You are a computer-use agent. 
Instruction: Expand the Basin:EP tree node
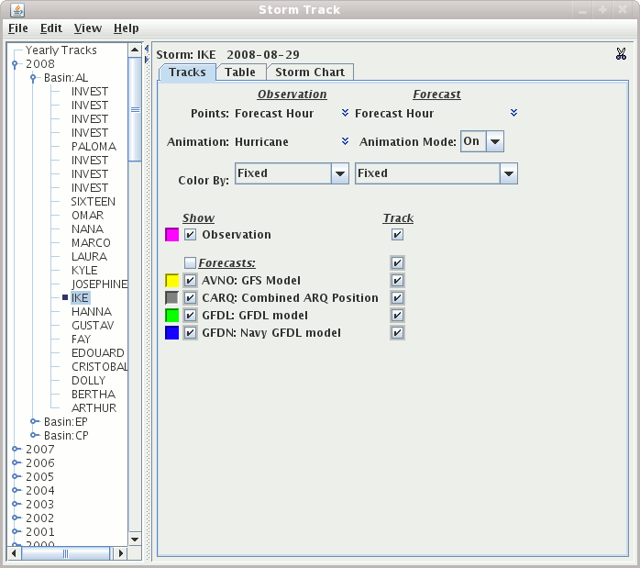(33, 422)
